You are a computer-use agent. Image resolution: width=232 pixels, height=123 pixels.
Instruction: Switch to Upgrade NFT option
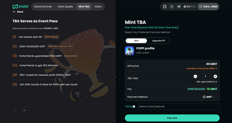pyautogui.click(x=159, y=41)
